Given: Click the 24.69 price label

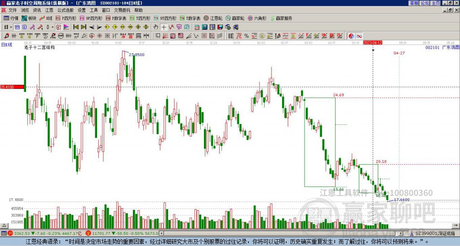Looking at the screenshot, I should tap(338, 95).
